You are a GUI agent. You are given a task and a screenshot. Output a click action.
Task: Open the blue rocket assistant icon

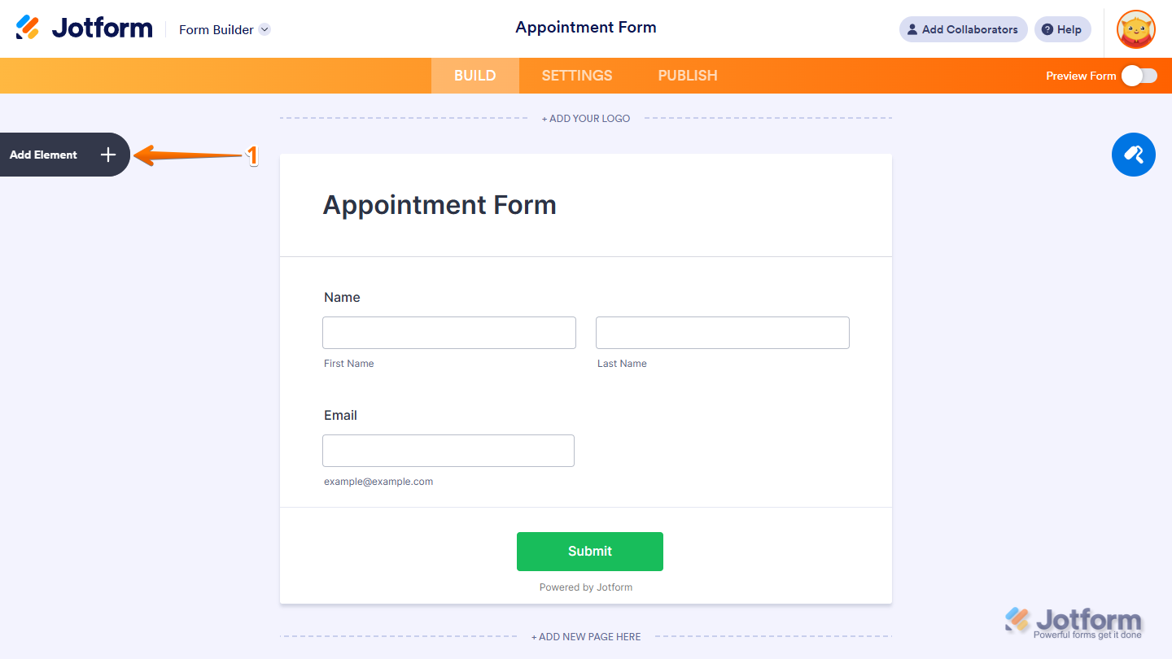1133,155
